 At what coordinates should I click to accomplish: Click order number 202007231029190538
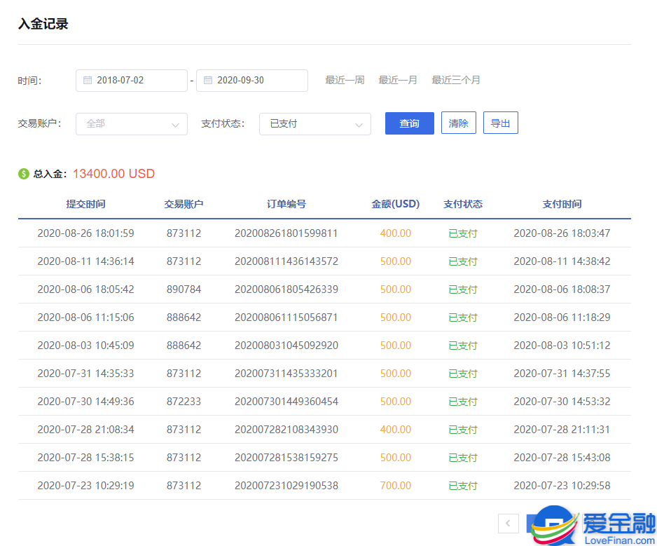pyautogui.click(x=286, y=486)
